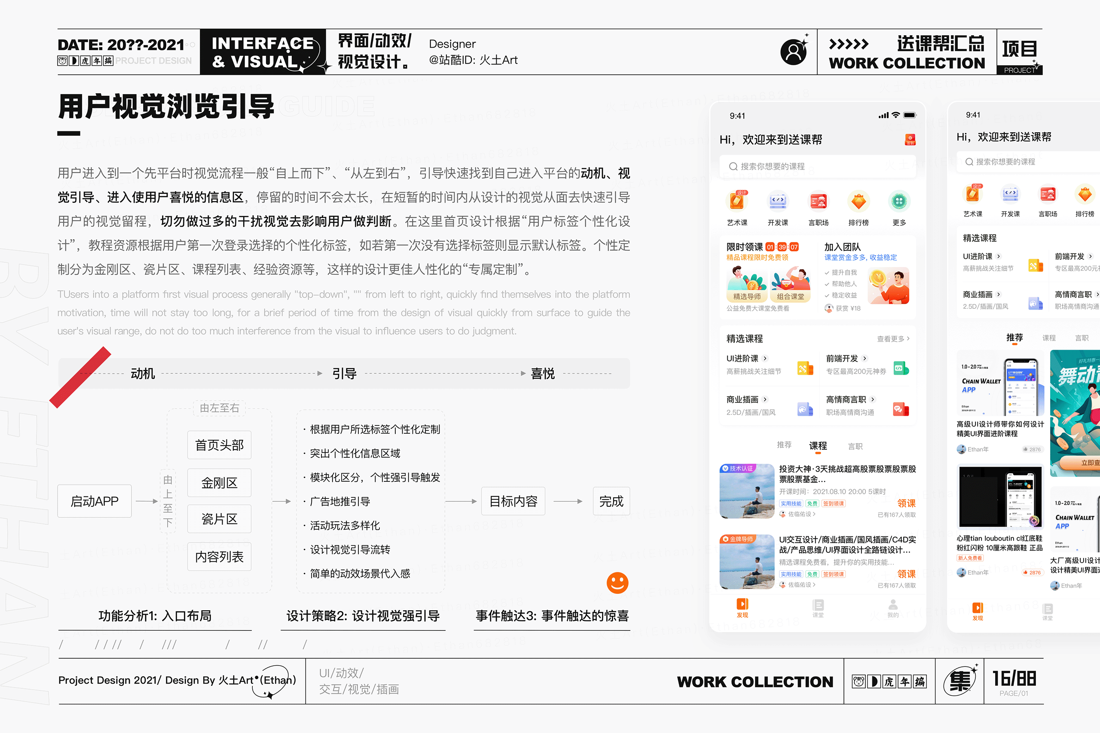The height and width of the screenshot is (733, 1100).
Task: Tap 签到领课 tag on 投资大神 course
Action: coord(834,503)
